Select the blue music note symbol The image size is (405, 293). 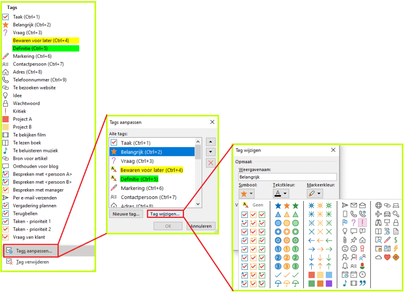(x=345, y=283)
